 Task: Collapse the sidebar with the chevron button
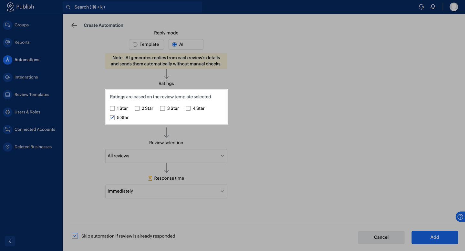(10, 241)
